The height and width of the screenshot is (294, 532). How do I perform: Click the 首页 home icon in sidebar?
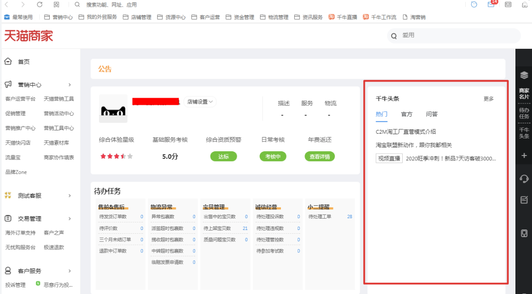(8, 61)
